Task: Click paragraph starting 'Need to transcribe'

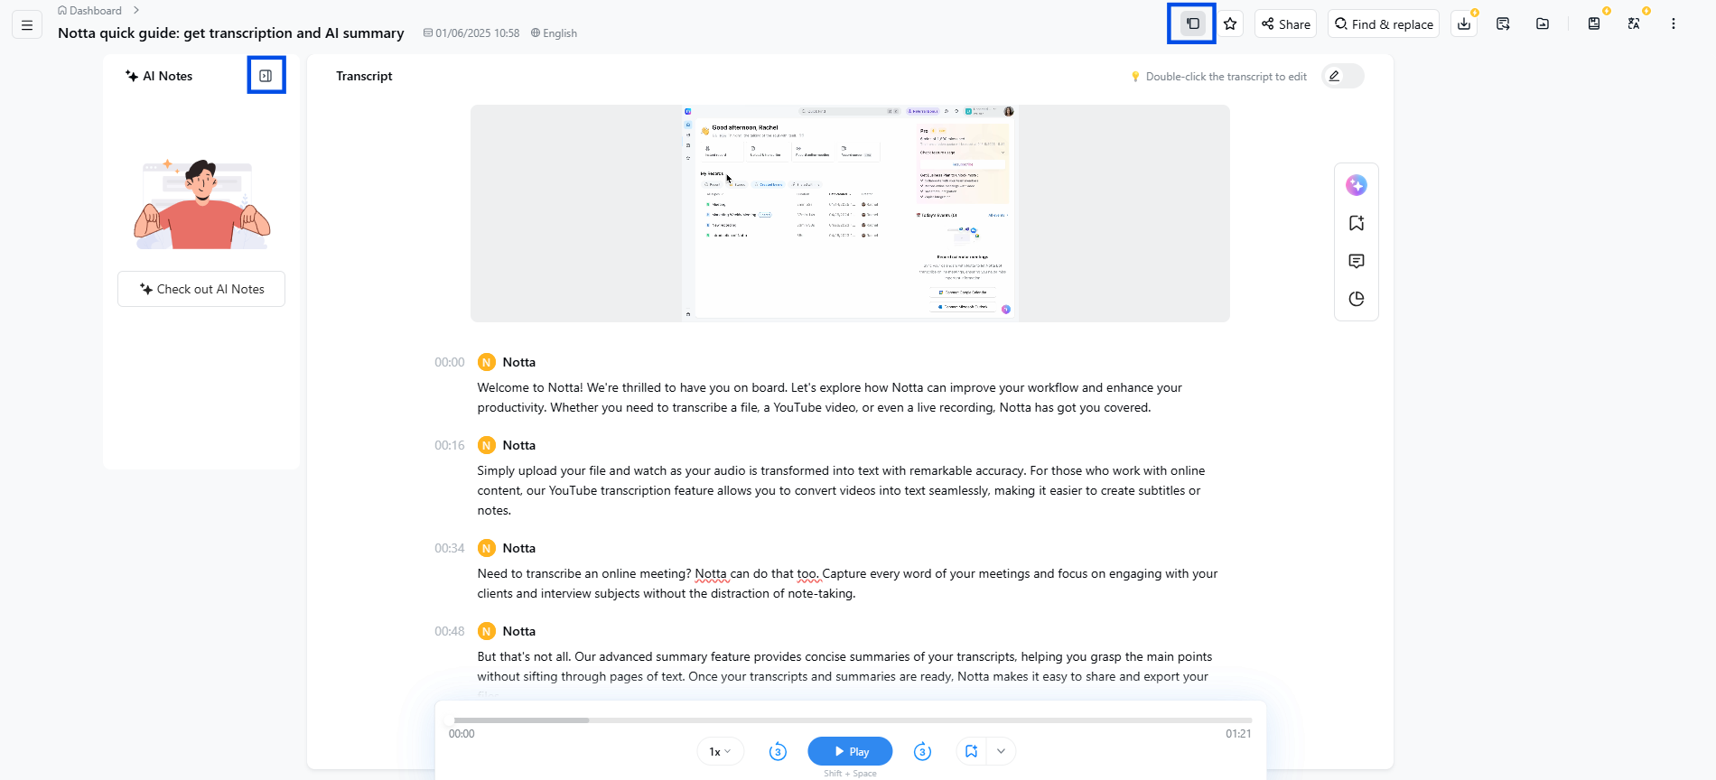Action: (847, 583)
